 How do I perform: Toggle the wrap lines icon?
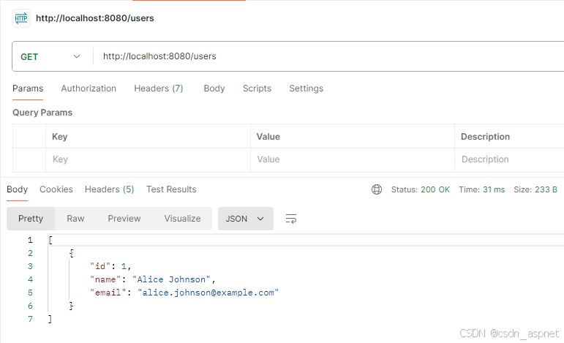[x=291, y=219]
